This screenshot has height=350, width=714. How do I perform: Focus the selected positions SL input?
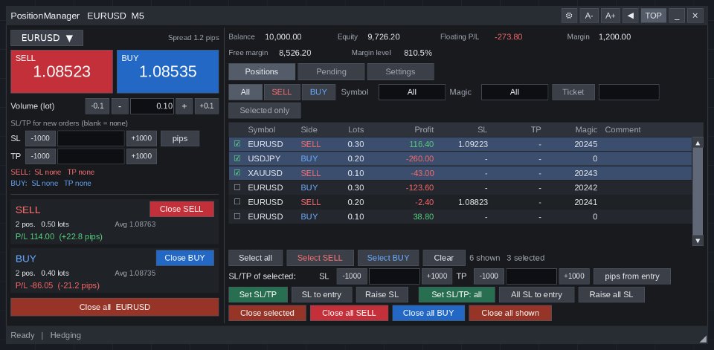[394, 276]
